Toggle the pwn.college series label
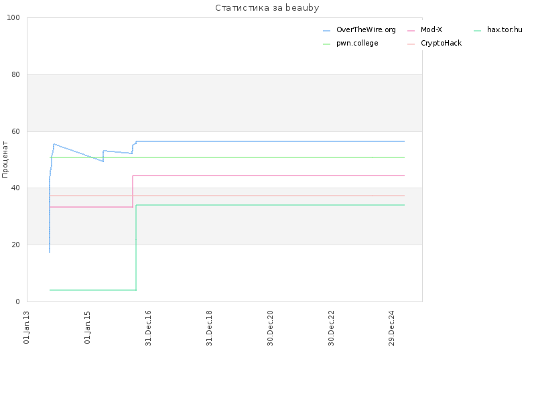The width and height of the screenshot is (536, 402). tap(357, 43)
